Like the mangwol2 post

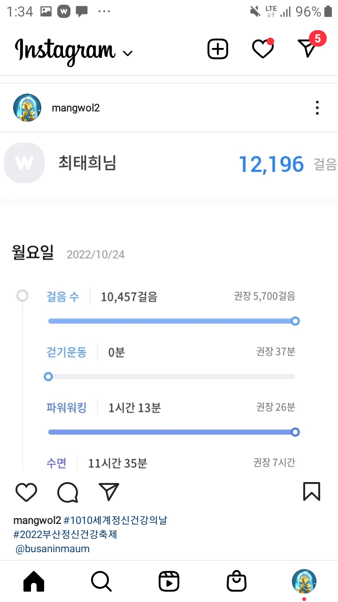click(x=26, y=492)
